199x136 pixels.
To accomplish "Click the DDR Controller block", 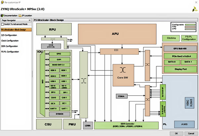I will coord(127,125).
